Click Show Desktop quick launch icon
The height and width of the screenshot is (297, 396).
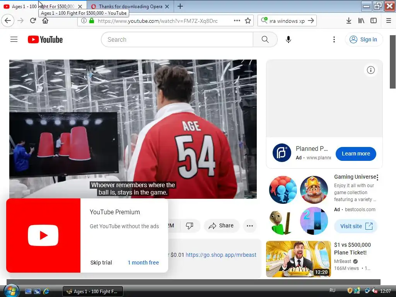coord(28,291)
